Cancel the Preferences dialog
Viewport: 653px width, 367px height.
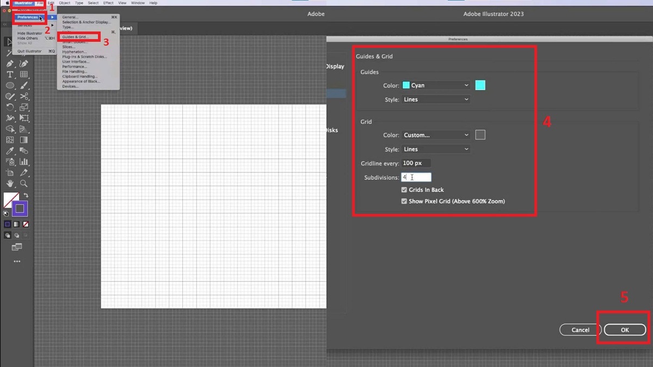[x=580, y=330]
